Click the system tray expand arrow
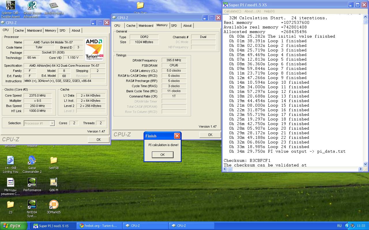Viewport: 369px width, 230px height. coord(347,226)
